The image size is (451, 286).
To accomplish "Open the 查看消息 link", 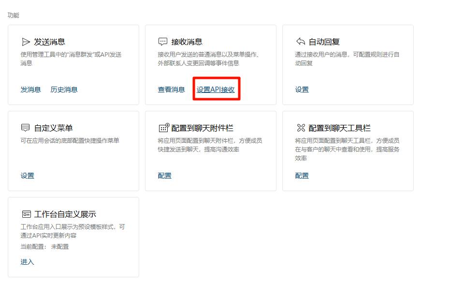I will click(x=171, y=90).
